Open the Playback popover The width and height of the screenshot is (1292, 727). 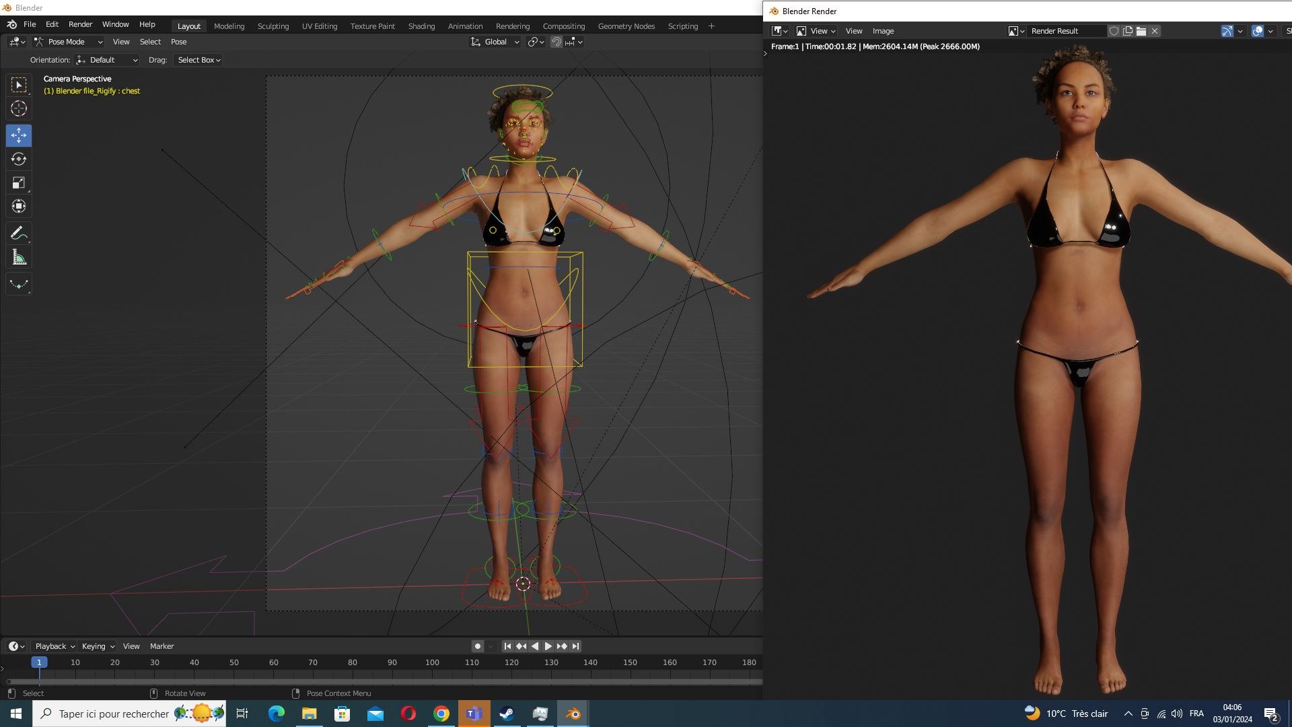(x=55, y=646)
